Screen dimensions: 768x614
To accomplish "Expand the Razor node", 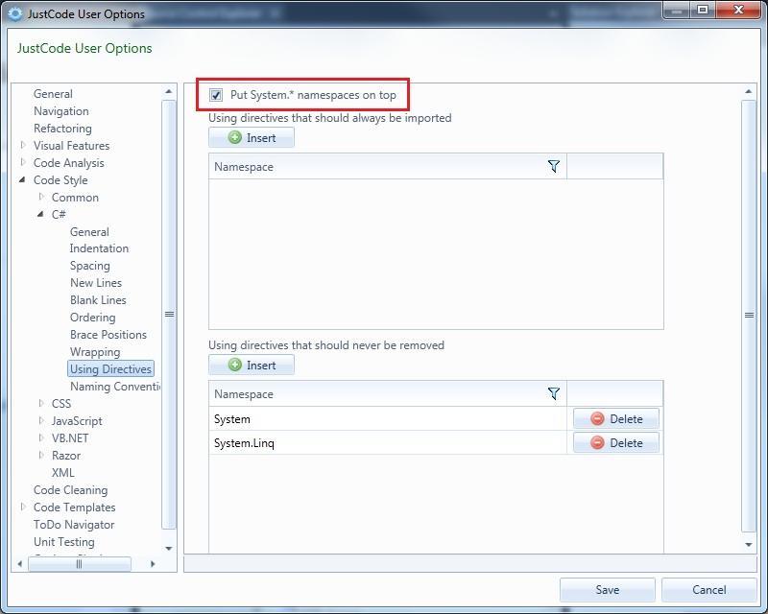I will pos(41,455).
